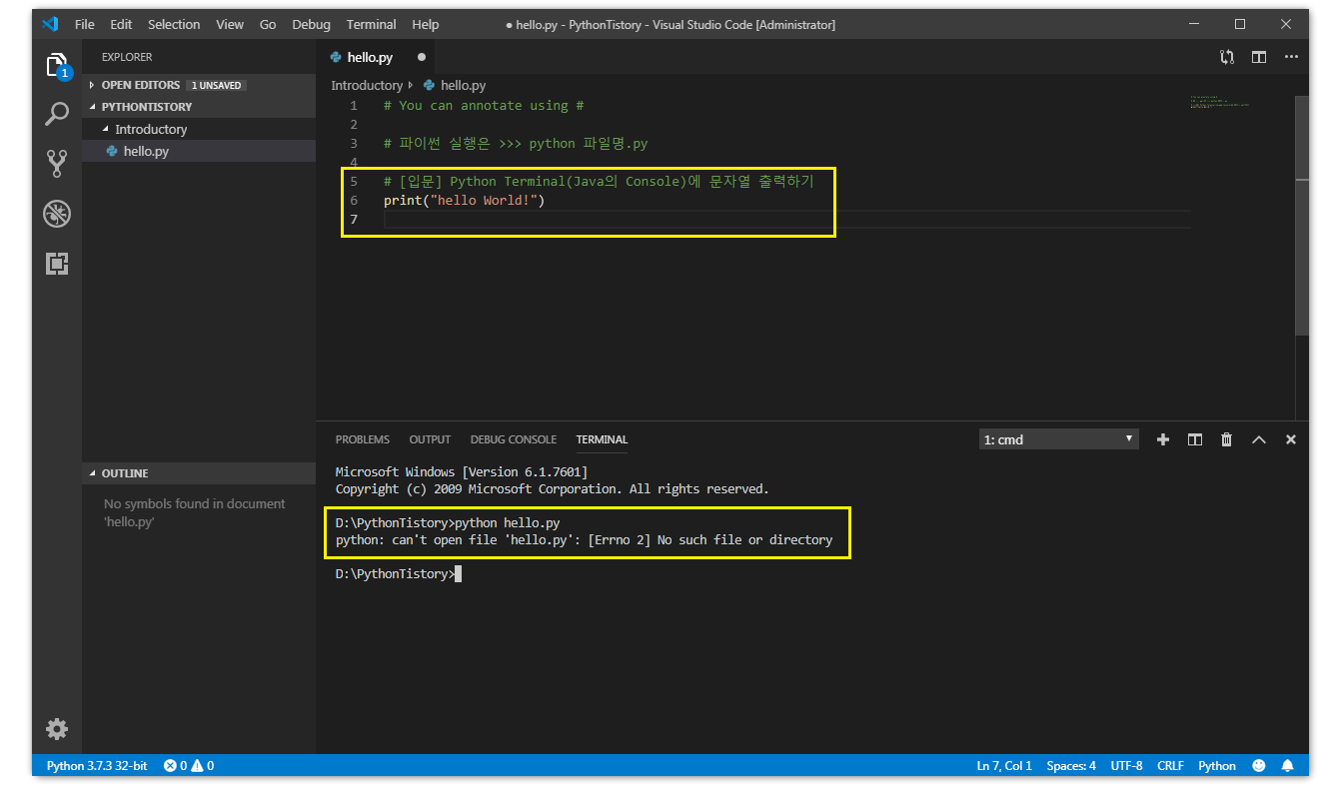The height and width of the screenshot is (788, 1332).
Task: Click line number 3 in gutter
Action: pos(353,143)
